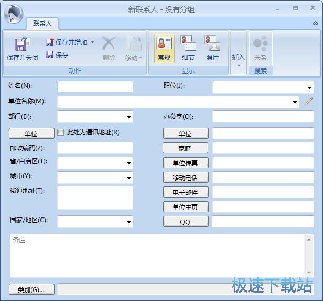323x301 pixels.
Task: Click the right 单位 phone type button
Action: [186, 133]
